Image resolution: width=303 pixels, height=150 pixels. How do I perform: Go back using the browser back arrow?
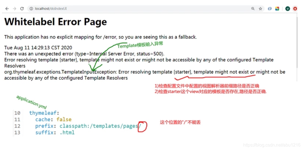pyautogui.click(x=7, y=9)
